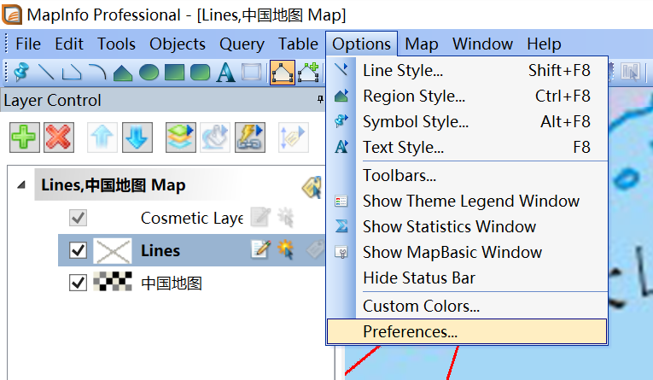Select the Rounded Rectangle tool

(200, 72)
